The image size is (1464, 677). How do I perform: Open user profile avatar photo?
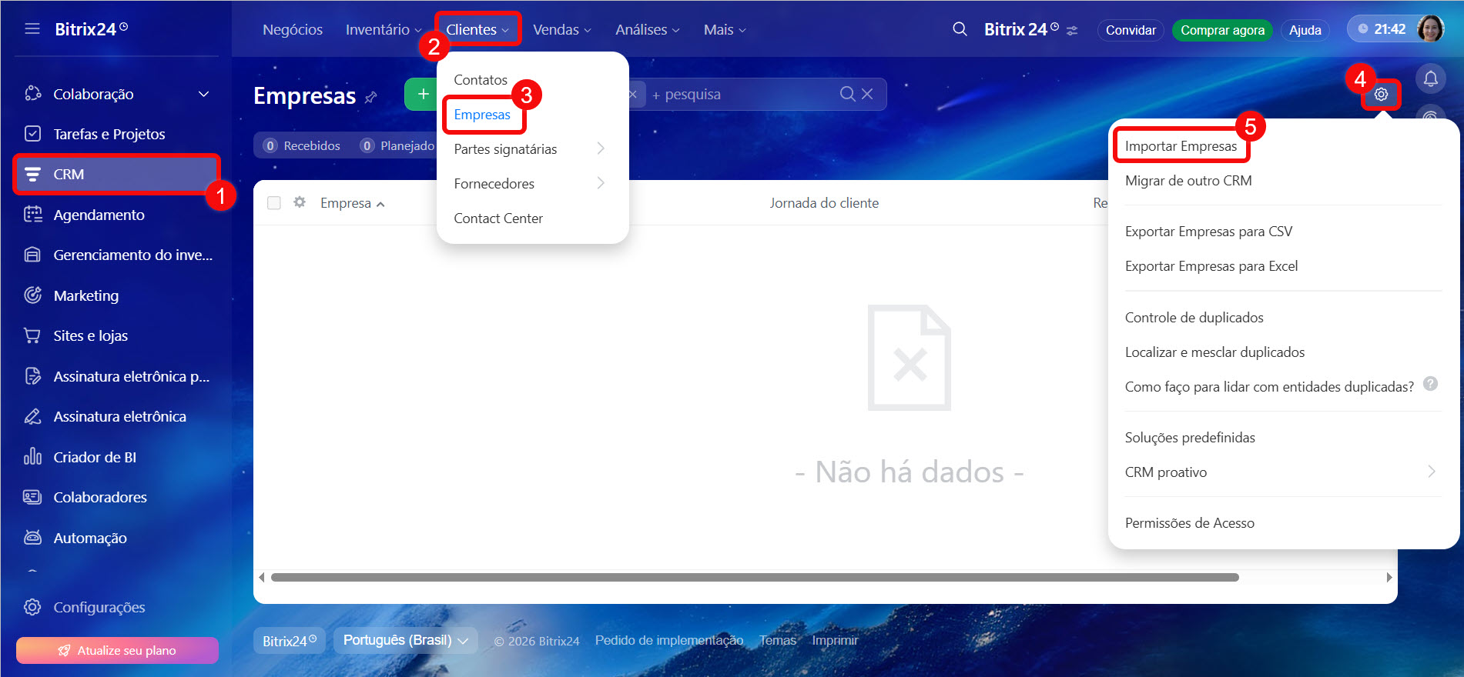(x=1430, y=29)
